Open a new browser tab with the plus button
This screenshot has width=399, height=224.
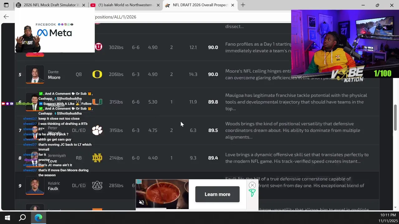(243, 5)
